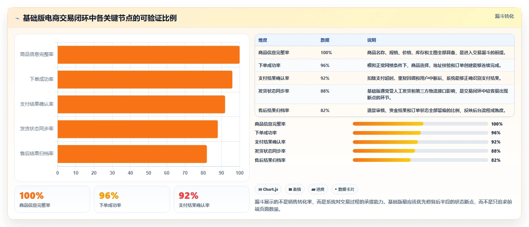Click the 发货状态同步率 chart bar
This screenshot has width=529, height=227.
click(137, 129)
